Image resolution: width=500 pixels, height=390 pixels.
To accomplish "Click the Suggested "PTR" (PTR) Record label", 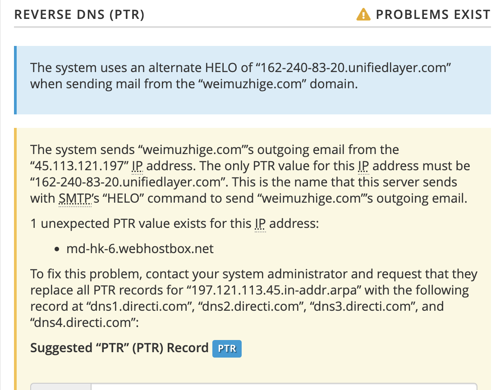I will 119,348.
